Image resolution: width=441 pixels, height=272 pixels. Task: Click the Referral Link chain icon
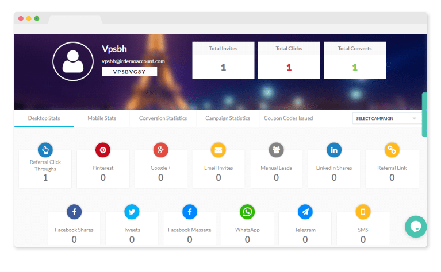click(x=392, y=150)
